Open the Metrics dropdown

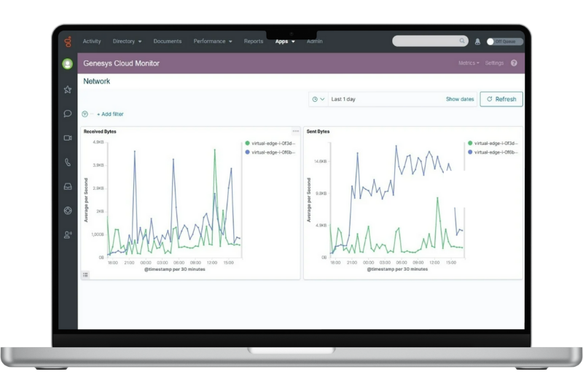469,63
